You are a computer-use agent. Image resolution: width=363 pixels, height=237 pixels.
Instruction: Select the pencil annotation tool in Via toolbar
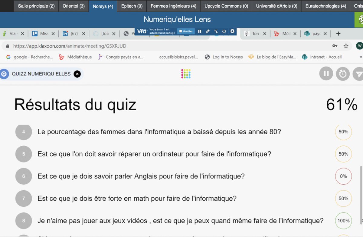[x=208, y=31]
